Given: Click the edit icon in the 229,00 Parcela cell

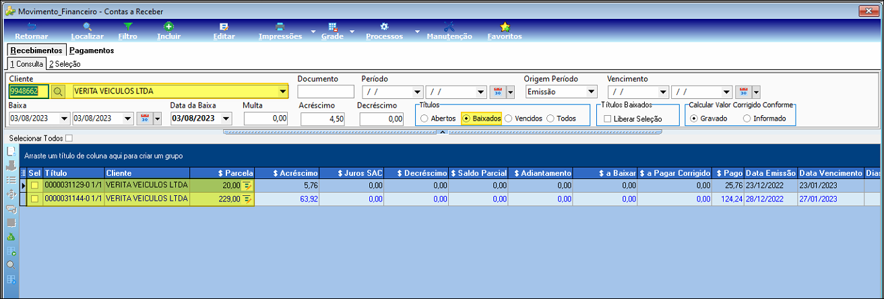Looking at the screenshot, I should coord(247,199).
